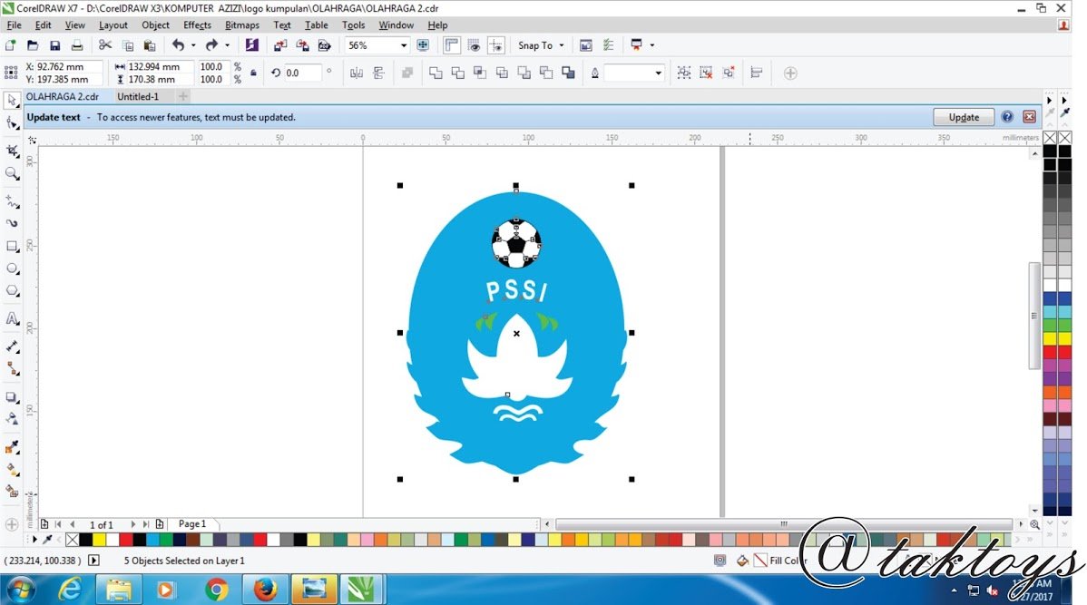Click the Update button in text bar
The height and width of the screenshot is (605, 1087).
pos(964,117)
